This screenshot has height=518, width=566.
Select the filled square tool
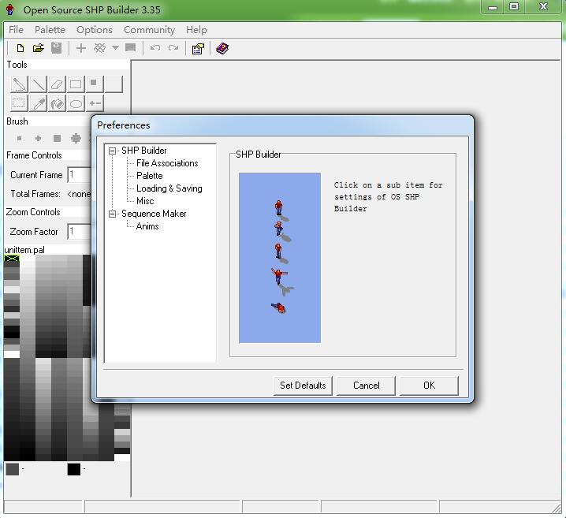click(95, 84)
